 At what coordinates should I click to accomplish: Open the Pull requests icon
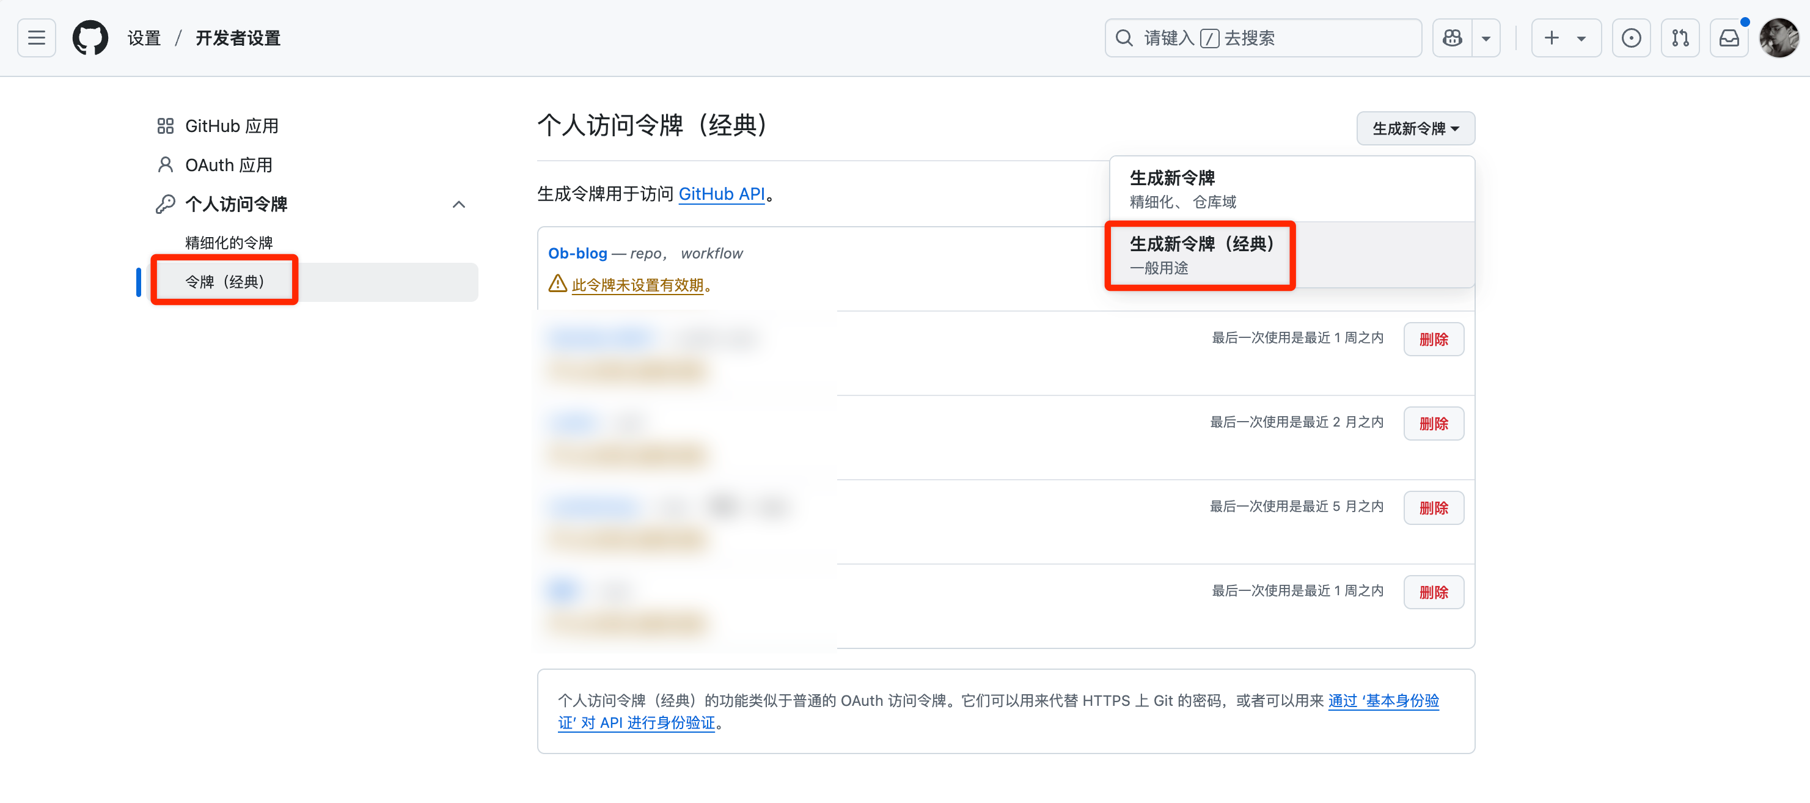[1680, 38]
